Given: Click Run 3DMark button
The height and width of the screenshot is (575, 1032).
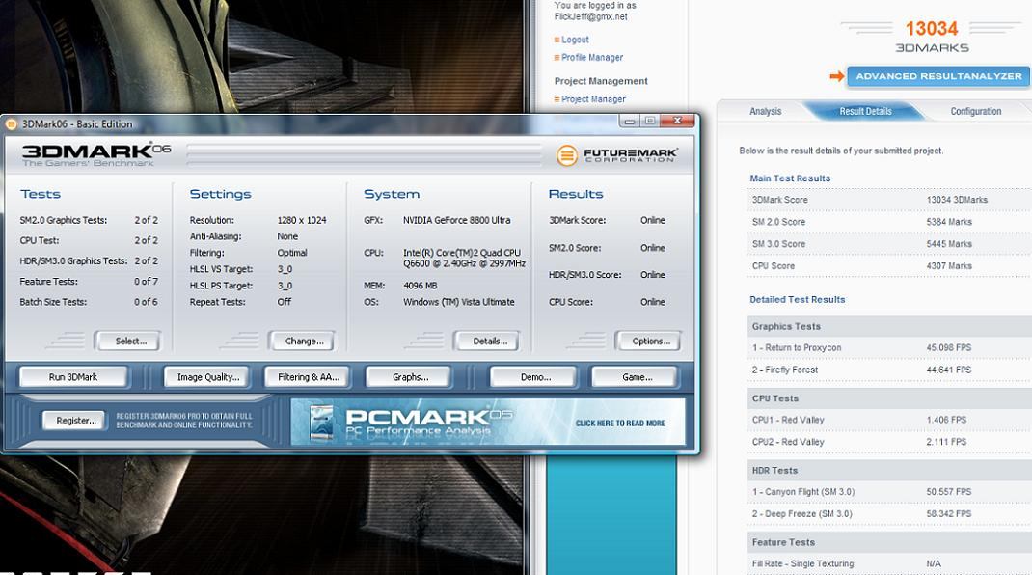Looking at the screenshot, I should [x=73, y=377].
